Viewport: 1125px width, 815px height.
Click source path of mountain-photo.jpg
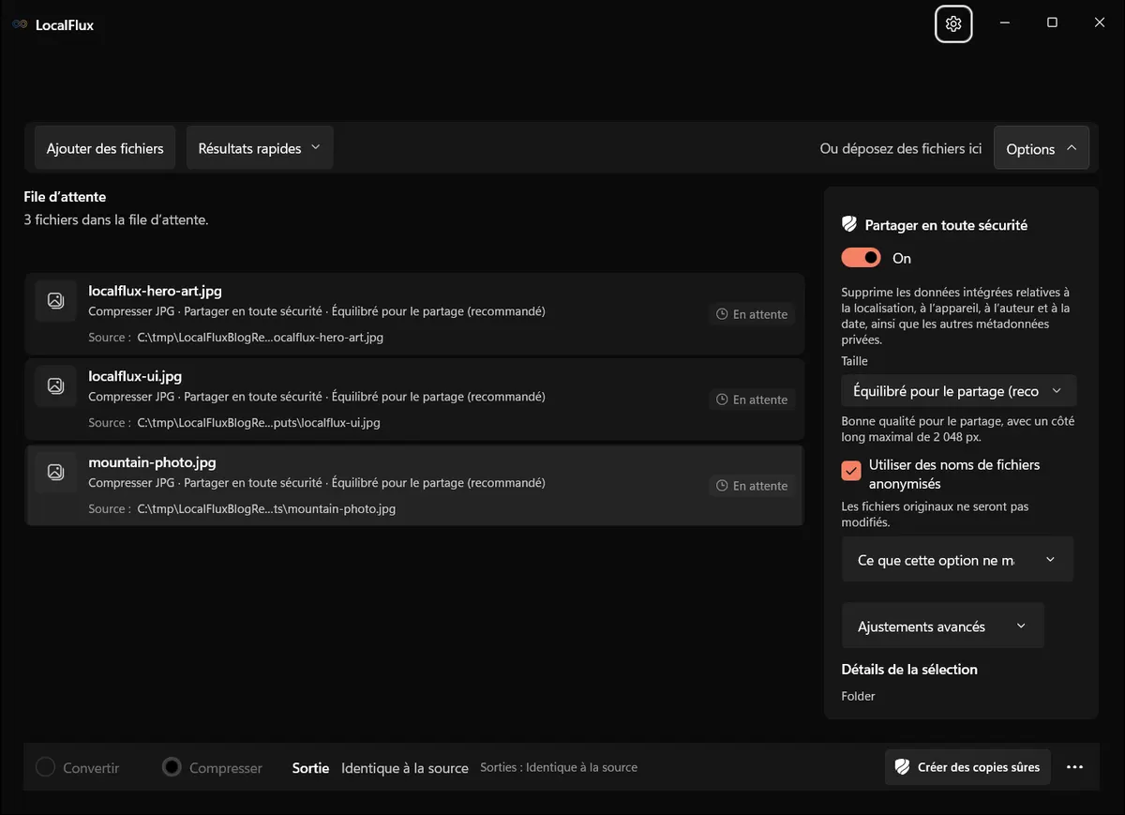[x=266, y=509]
